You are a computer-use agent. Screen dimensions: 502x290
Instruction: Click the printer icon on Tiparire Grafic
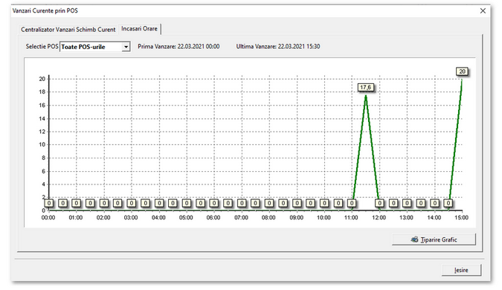[414, 239]
